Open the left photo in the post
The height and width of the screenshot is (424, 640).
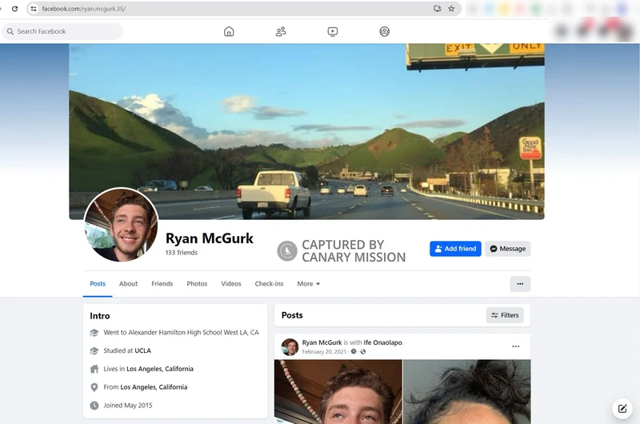[338, 392]
